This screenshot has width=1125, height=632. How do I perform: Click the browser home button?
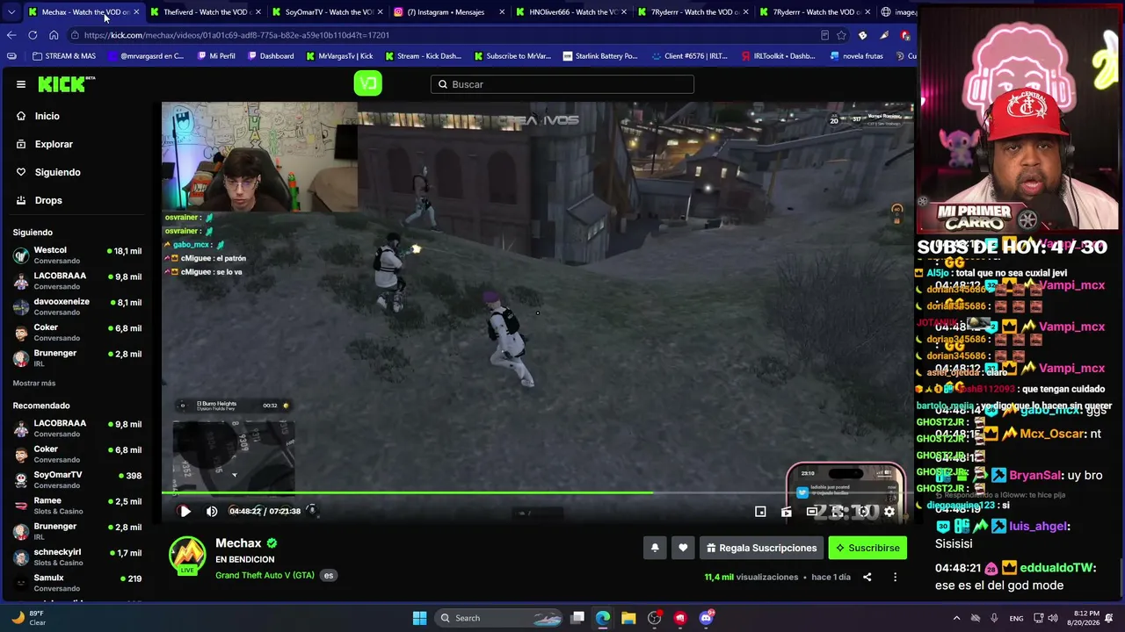[54, 35]
